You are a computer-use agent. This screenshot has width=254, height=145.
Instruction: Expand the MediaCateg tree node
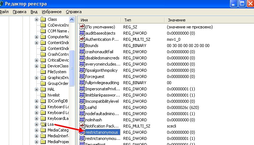[x=36, y=130]
